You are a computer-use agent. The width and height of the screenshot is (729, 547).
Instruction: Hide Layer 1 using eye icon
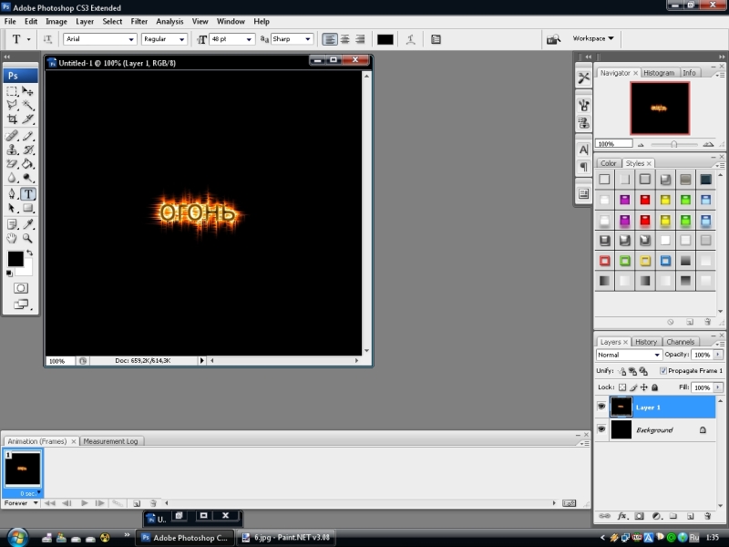coord(601,407)
